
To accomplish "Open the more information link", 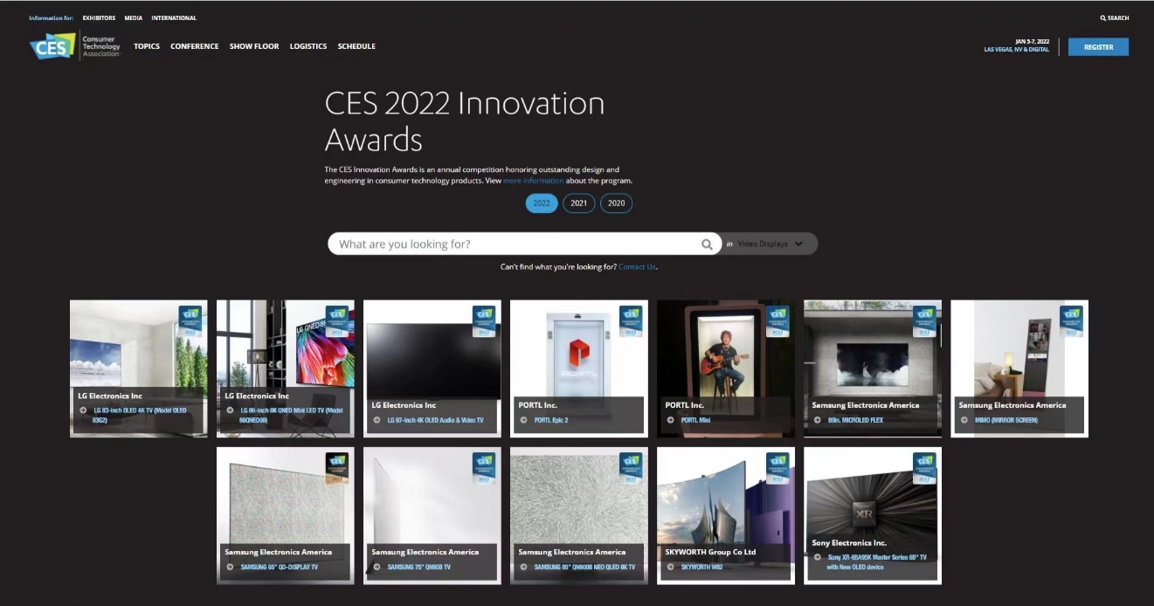I will point(533,181).
